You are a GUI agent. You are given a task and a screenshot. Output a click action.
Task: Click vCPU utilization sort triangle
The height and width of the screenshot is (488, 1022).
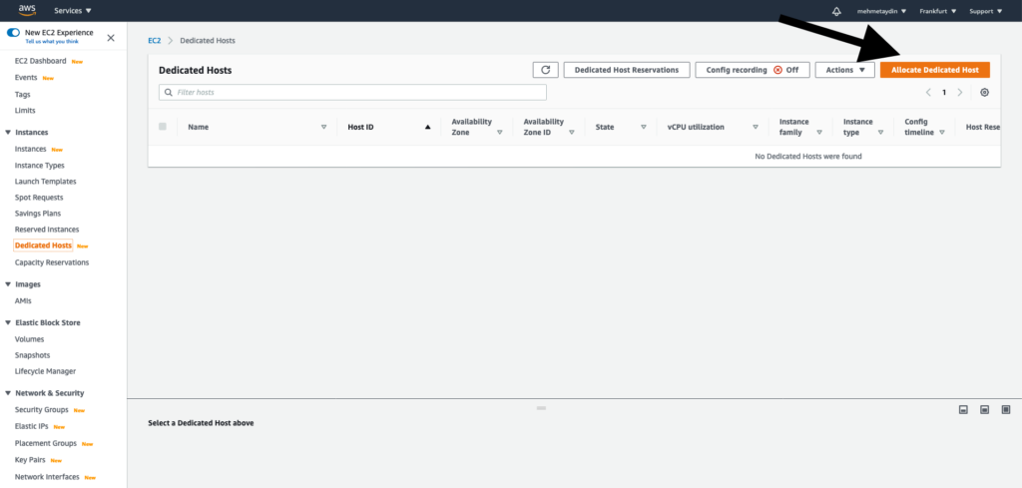tap(756, 127)
